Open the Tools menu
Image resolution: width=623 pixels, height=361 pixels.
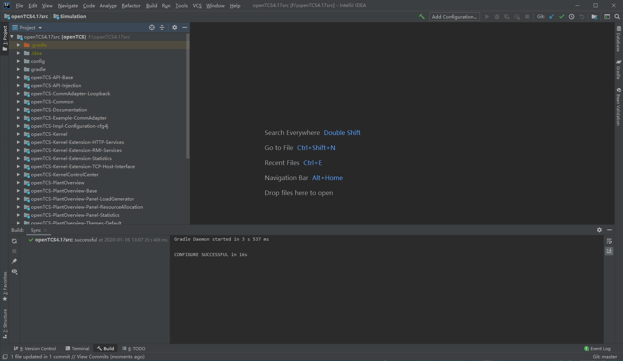[x=181, y=5]
